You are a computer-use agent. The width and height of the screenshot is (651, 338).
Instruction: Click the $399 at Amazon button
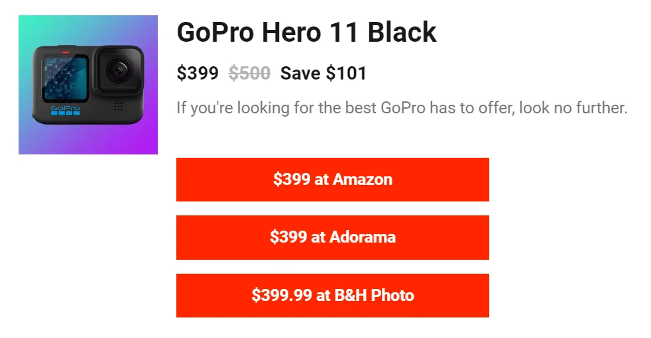pos(333,180)
